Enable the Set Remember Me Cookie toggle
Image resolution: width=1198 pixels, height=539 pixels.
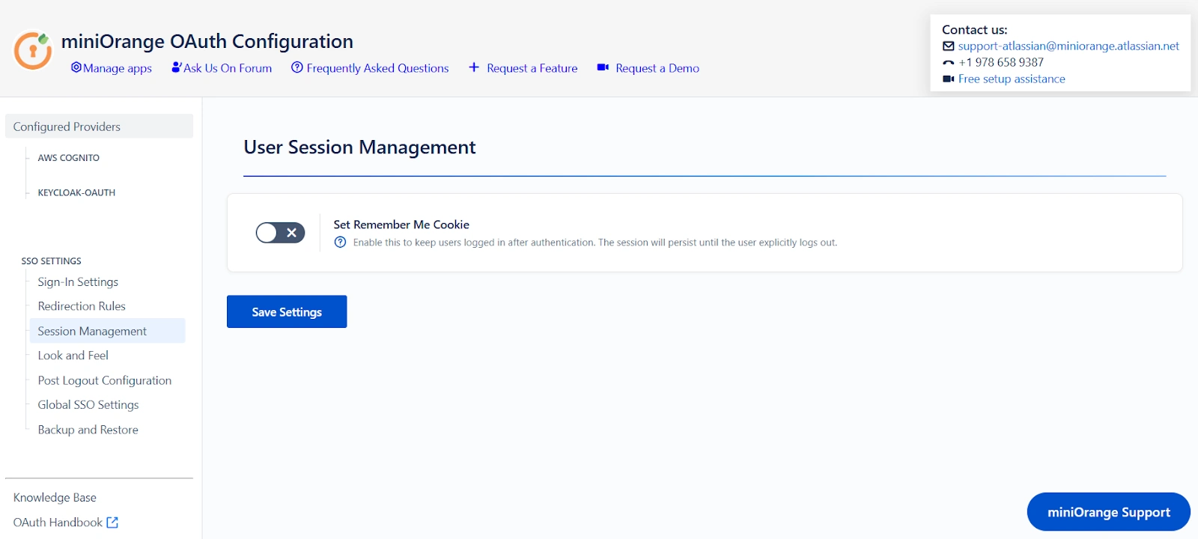tap(280, 233)
